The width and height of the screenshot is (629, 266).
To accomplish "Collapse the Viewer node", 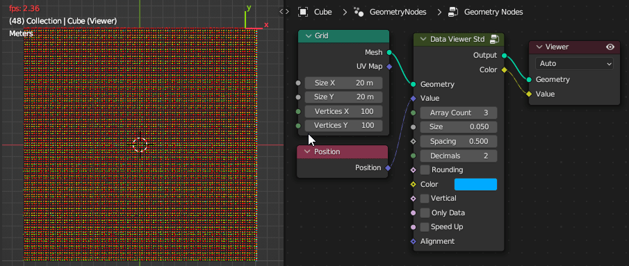I will point(539,47).
